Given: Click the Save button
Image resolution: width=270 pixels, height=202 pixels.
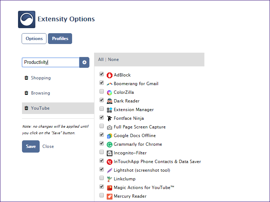Looking at the screenshot, I should click(31, 146).
